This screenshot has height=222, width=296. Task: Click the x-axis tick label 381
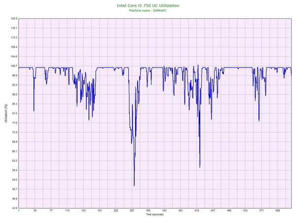tap(181, 211)
